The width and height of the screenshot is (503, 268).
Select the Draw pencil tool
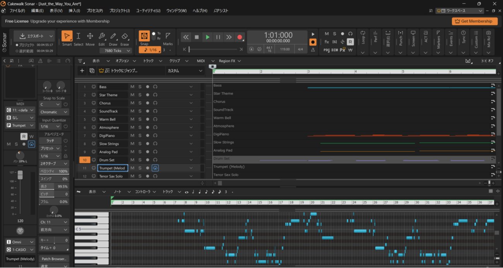(x=113, y=36)
